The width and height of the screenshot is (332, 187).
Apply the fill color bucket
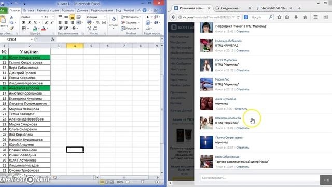pyautogui.click(x=35, y=28)
